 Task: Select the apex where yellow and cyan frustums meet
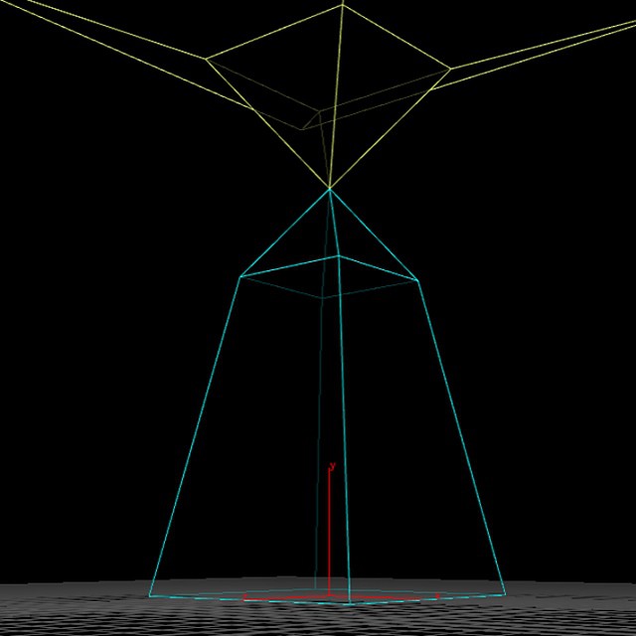(x=329, y=189)
